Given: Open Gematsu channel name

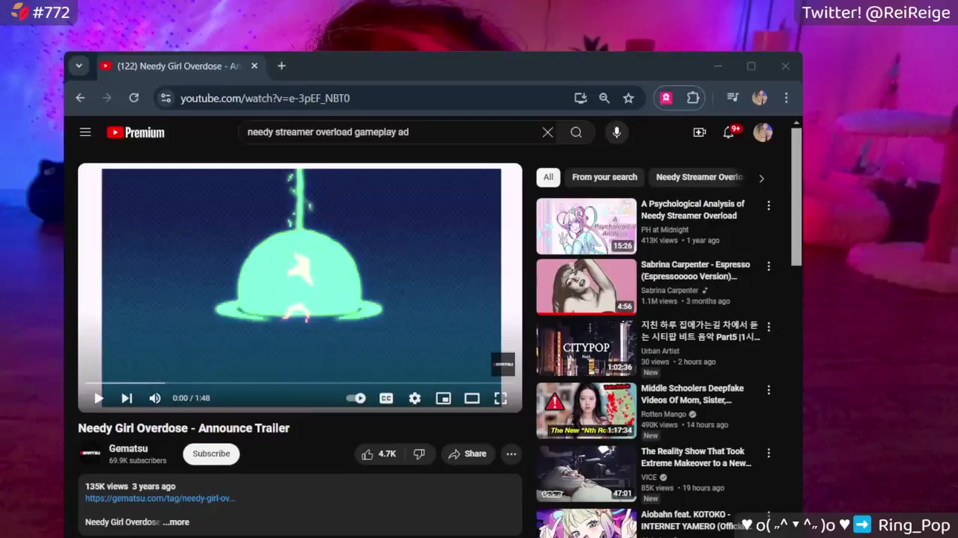Looking at the screenshot, I should pos(128,448).
